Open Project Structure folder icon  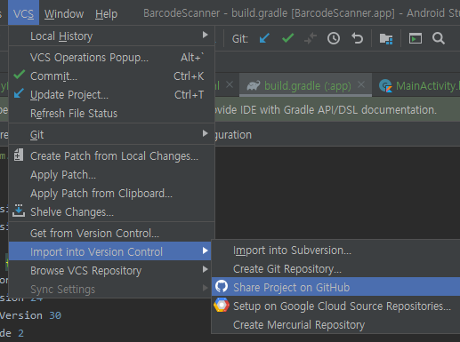click(386, 39)
